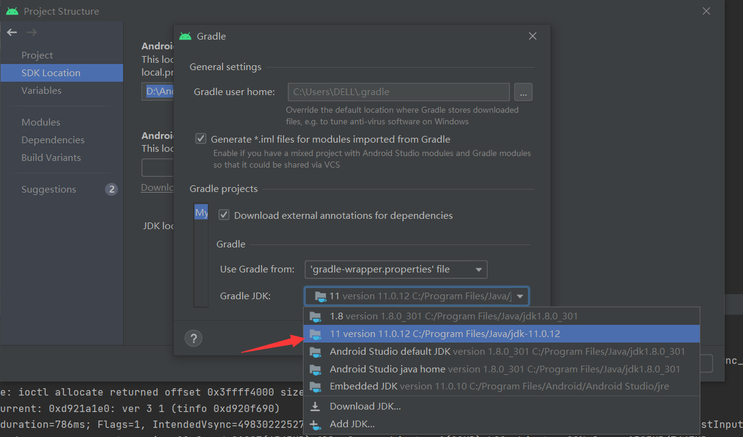Close the Gradle dialog
This screenshot has height=437, width=743.
pyautogui.click(x=533, y=37)
